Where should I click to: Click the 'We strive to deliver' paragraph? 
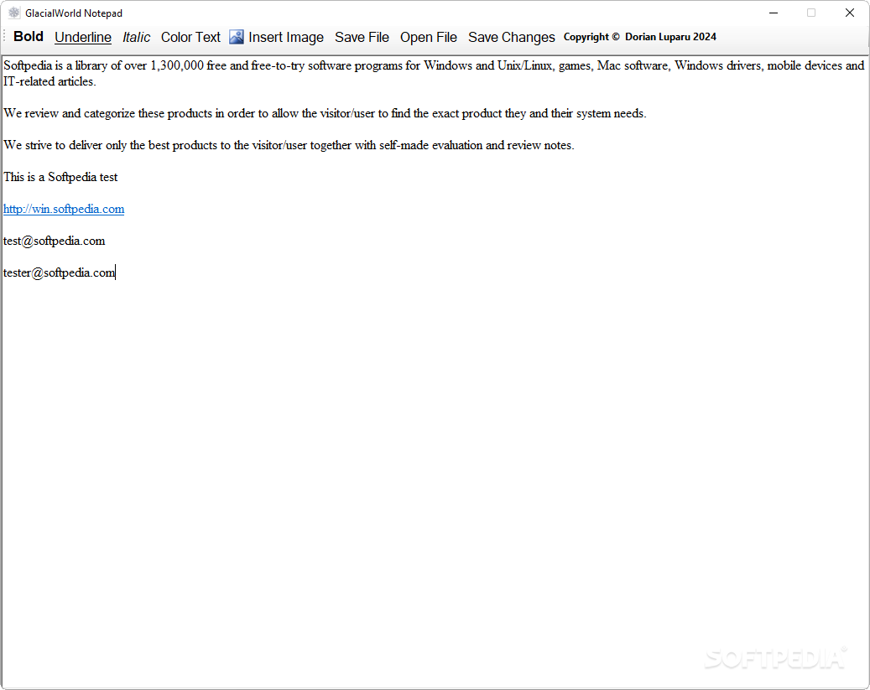coord(289,145)
